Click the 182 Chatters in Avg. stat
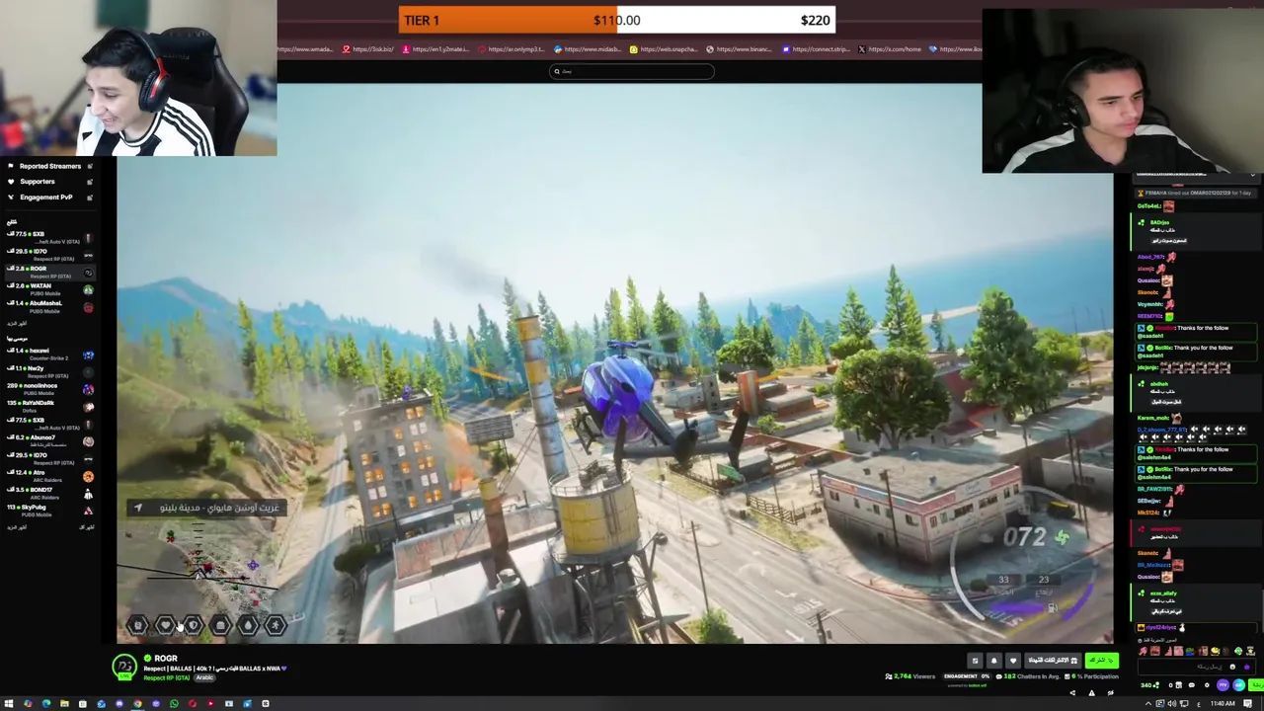 (x=1027, y=676)
